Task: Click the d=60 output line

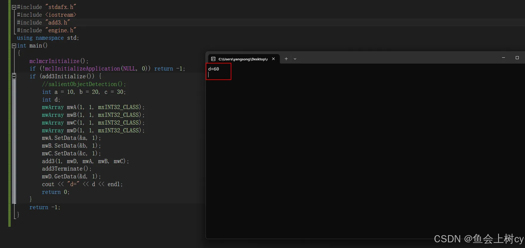Action: (214, 69)
